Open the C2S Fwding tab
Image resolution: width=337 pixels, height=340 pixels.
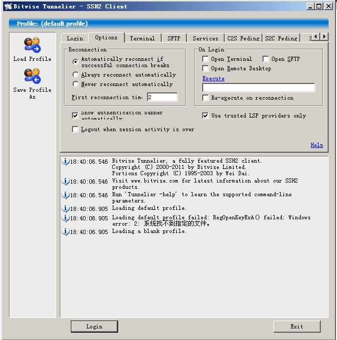pyautogui.click(x=243, y=38)
